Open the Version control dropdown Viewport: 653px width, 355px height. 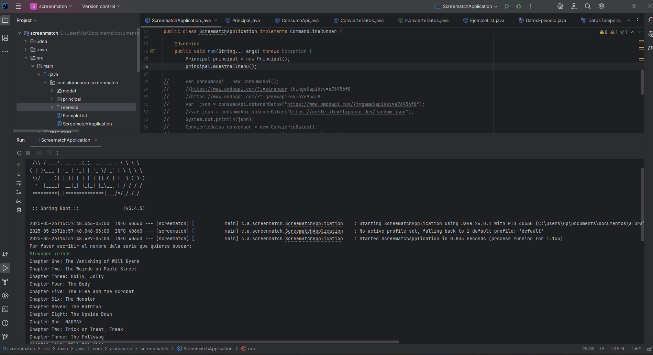click(x=101, y=6)
